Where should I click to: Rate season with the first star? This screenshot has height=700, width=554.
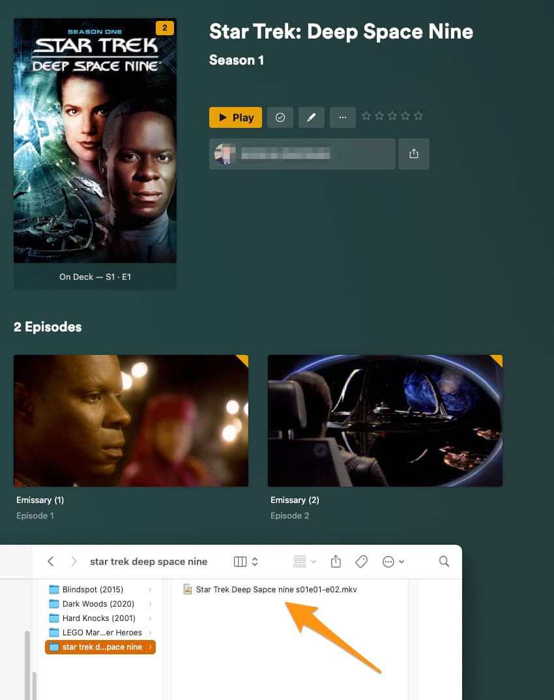(x=366, y=116)
